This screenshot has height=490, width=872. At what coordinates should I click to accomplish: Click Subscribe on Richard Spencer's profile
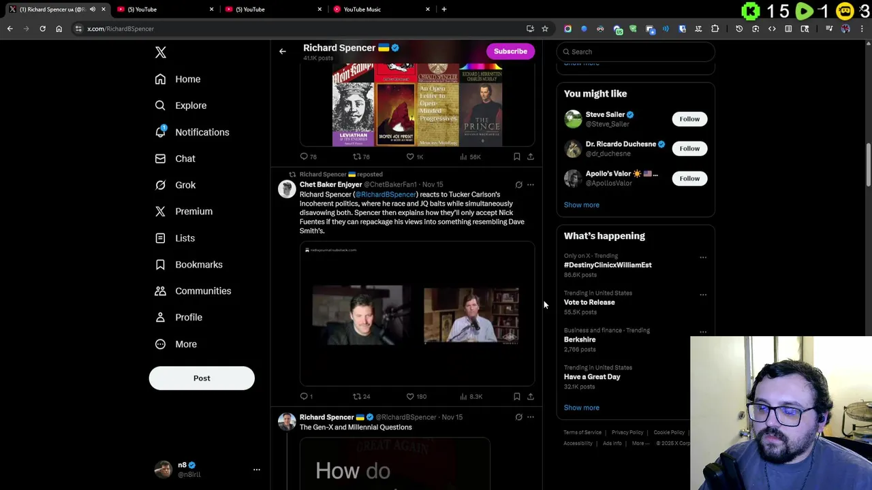510,51
